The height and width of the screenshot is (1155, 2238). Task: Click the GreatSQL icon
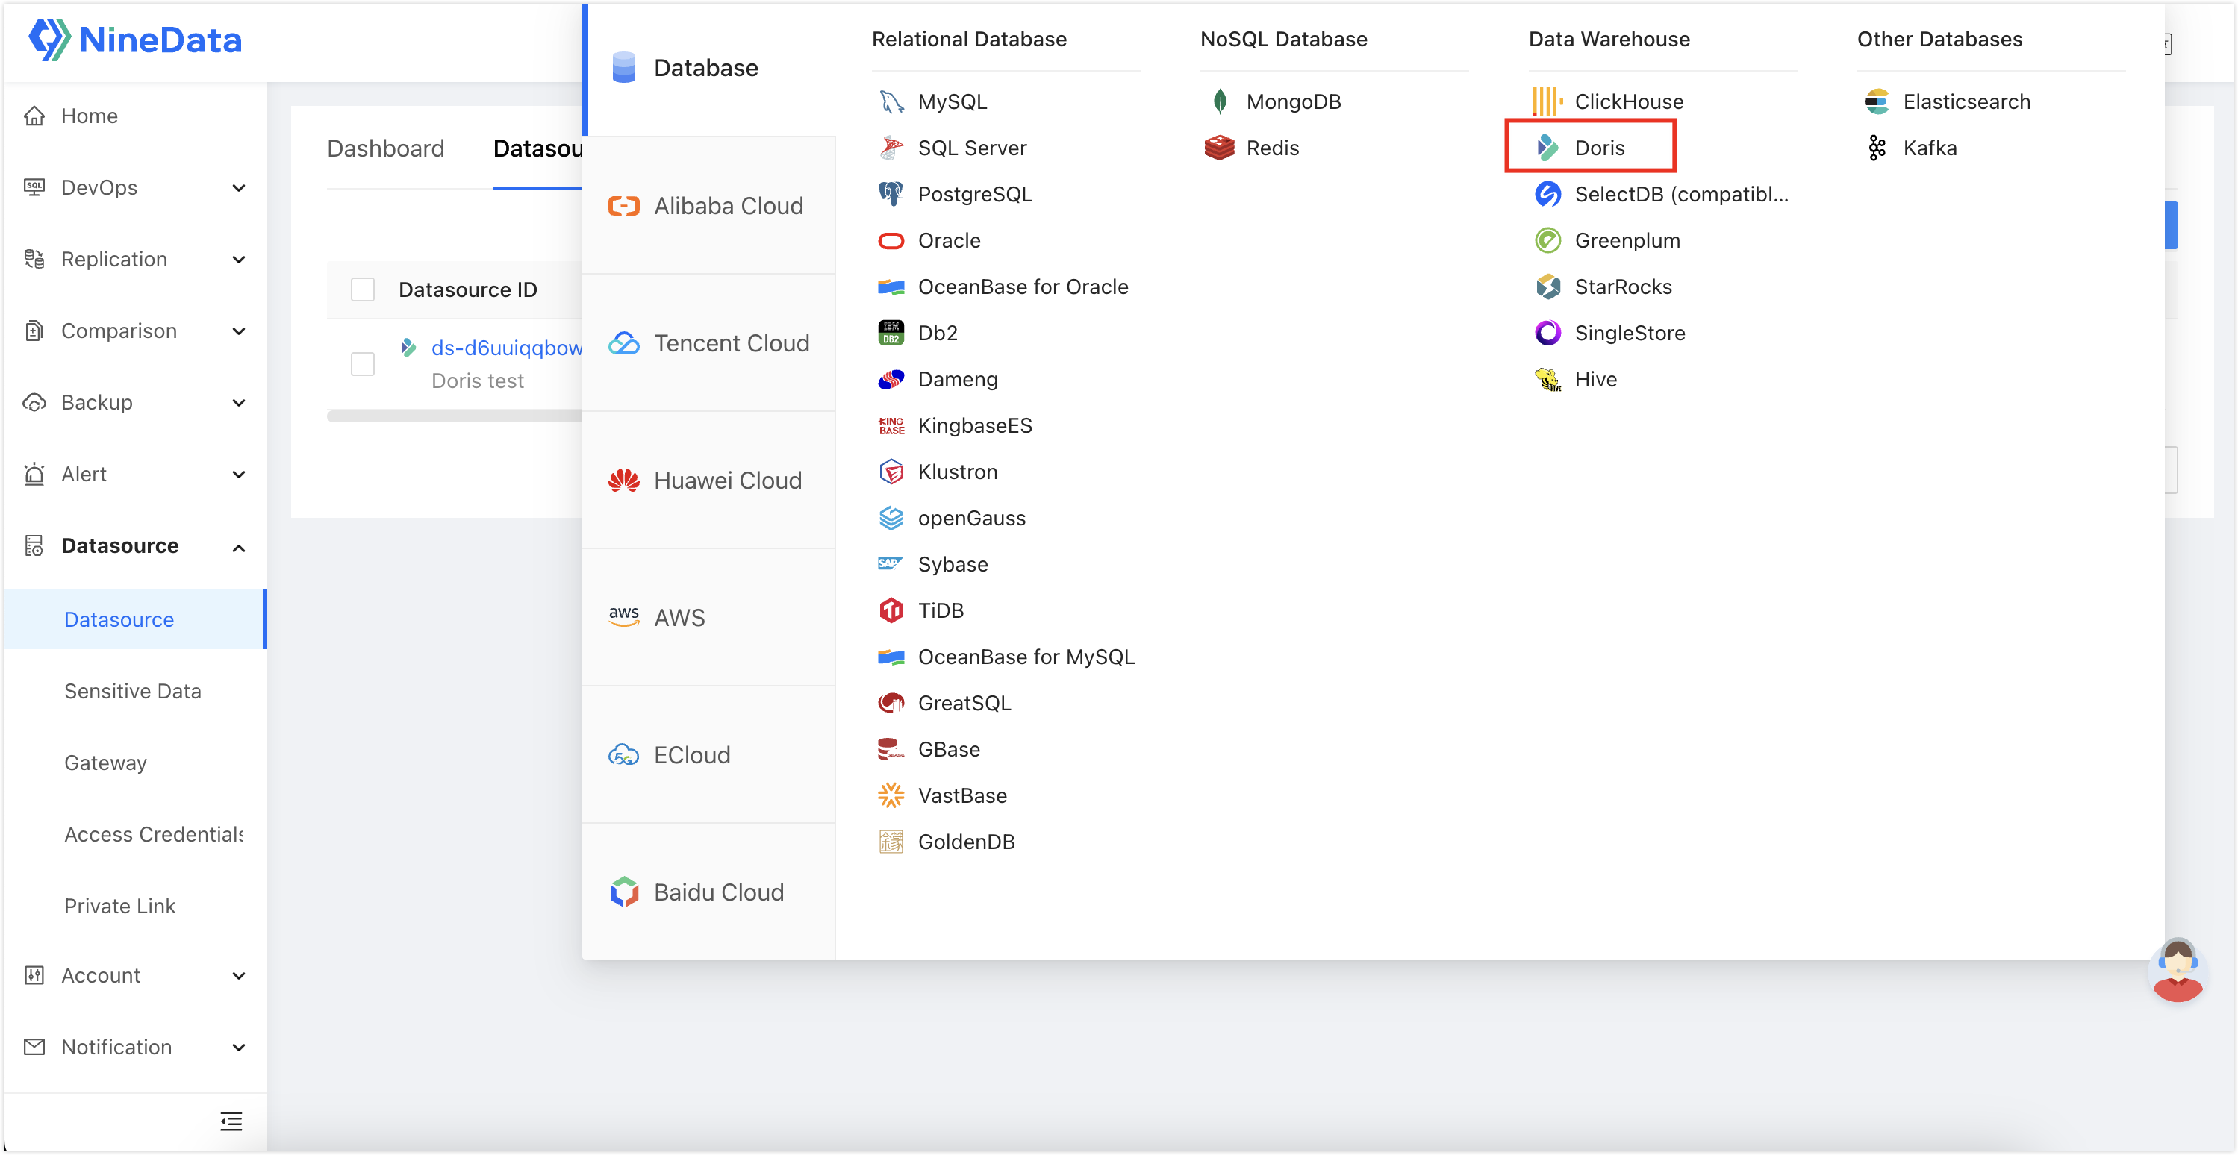pos(891,703)
